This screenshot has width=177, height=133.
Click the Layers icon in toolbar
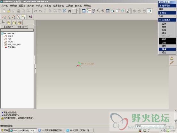coord(123,11)
